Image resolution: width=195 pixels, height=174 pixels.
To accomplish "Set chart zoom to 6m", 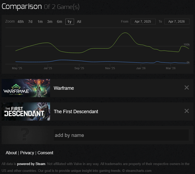I will (60, 22).
